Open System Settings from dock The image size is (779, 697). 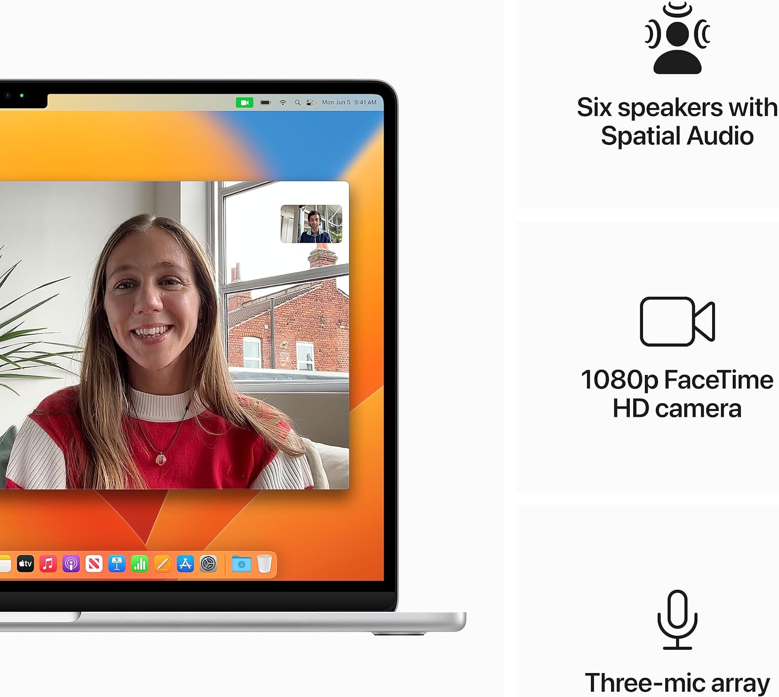(208, 564)
